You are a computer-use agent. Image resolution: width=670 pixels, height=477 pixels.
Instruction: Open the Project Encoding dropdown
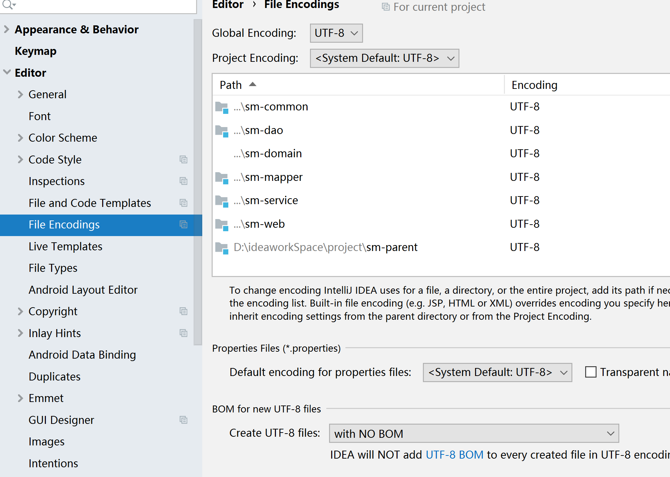click(384, 58)
